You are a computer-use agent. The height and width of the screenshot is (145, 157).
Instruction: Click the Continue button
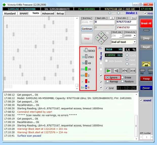click(87, 29)
